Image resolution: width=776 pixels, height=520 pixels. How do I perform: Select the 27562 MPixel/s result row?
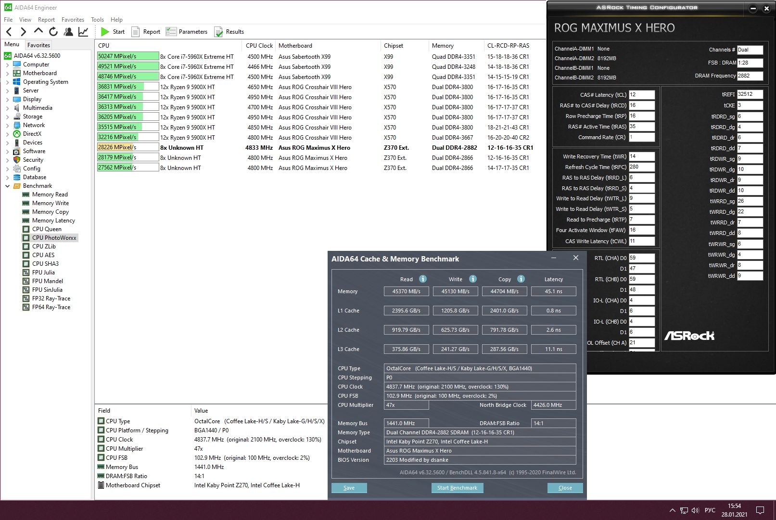(x=320, y=168)
